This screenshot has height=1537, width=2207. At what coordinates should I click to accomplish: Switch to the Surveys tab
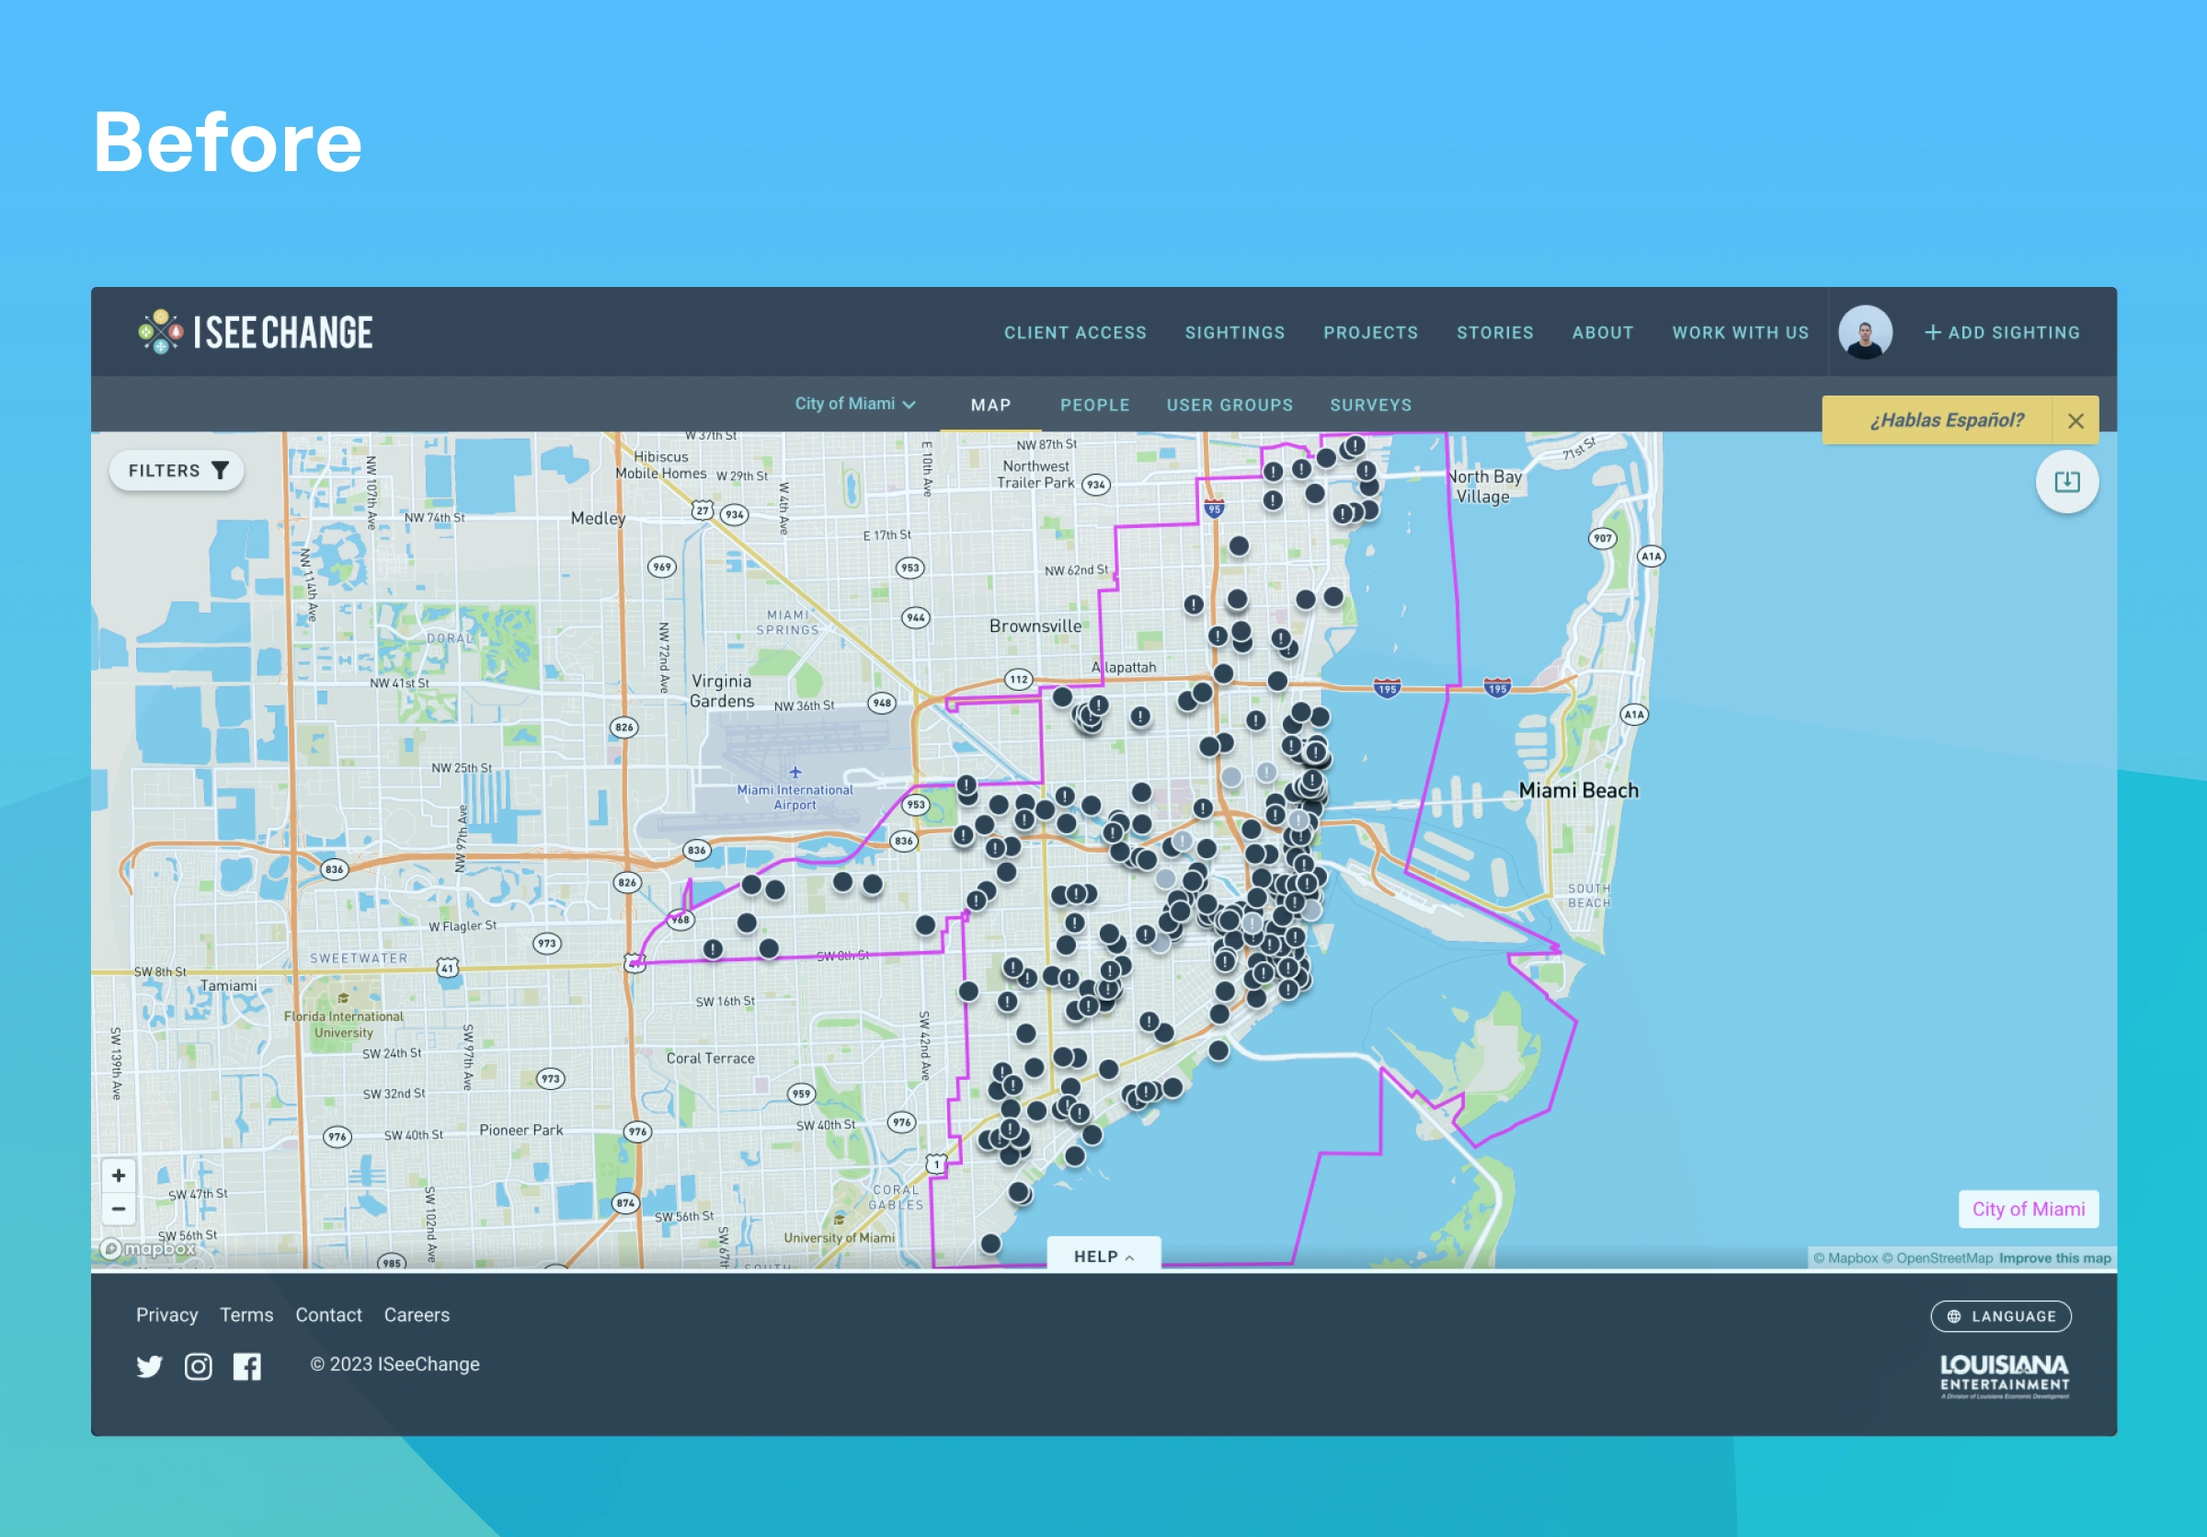tap(1370, 405)
